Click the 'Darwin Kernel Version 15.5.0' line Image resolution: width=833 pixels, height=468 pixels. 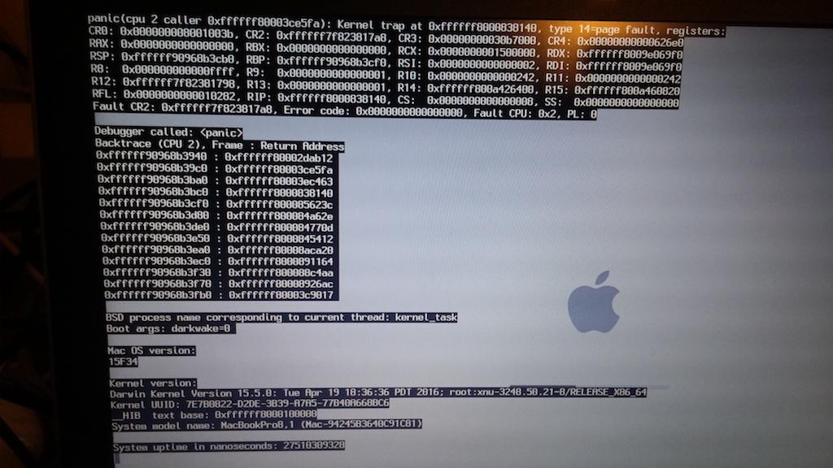click(x=378, y=392)
